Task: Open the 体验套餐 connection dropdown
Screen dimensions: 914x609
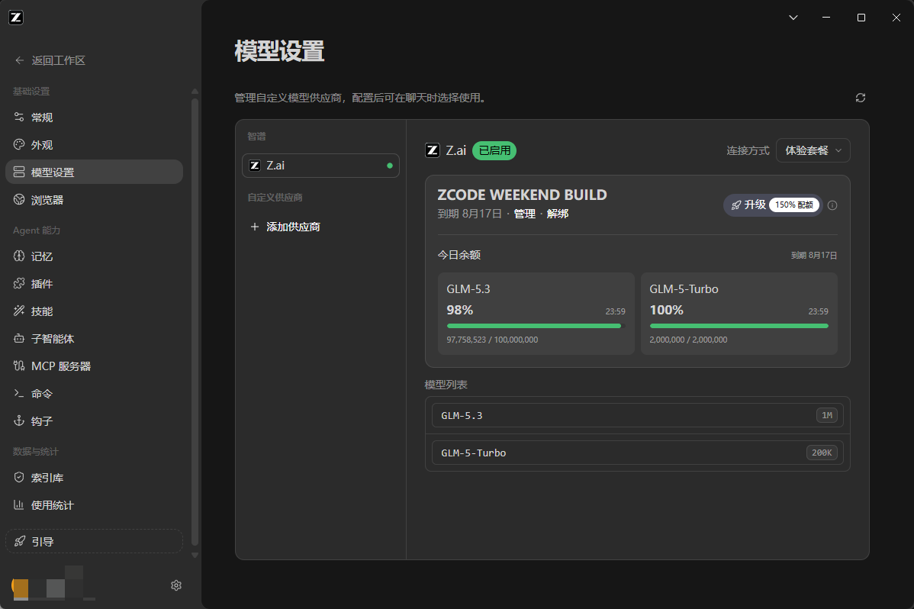Action: (813, 150)
